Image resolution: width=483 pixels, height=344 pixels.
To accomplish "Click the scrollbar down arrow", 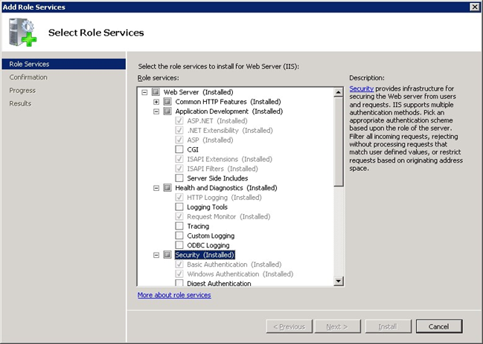I will (x=338, y=281).
